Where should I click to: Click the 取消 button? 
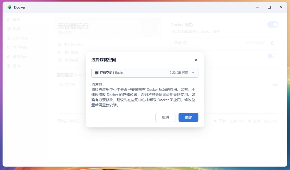(165, 118)
